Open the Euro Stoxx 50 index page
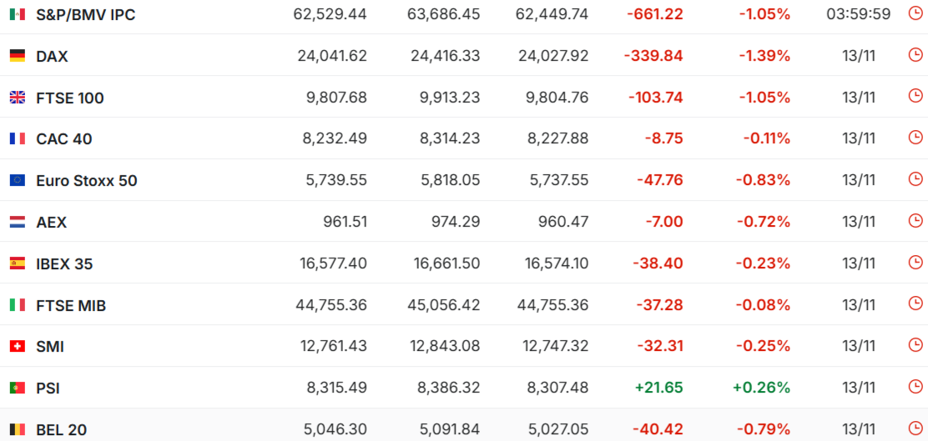This screenshot has width=928, height=441. coord(86,181)
